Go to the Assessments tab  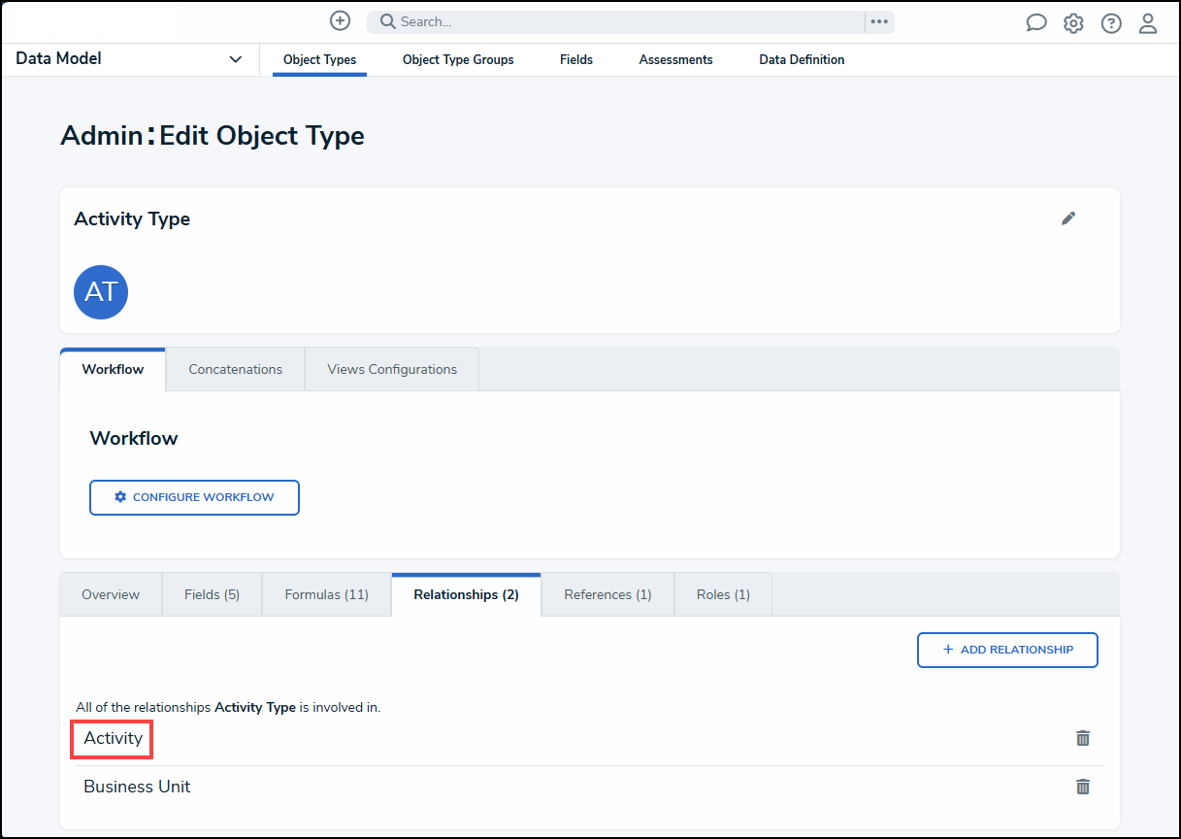point(675,59)
